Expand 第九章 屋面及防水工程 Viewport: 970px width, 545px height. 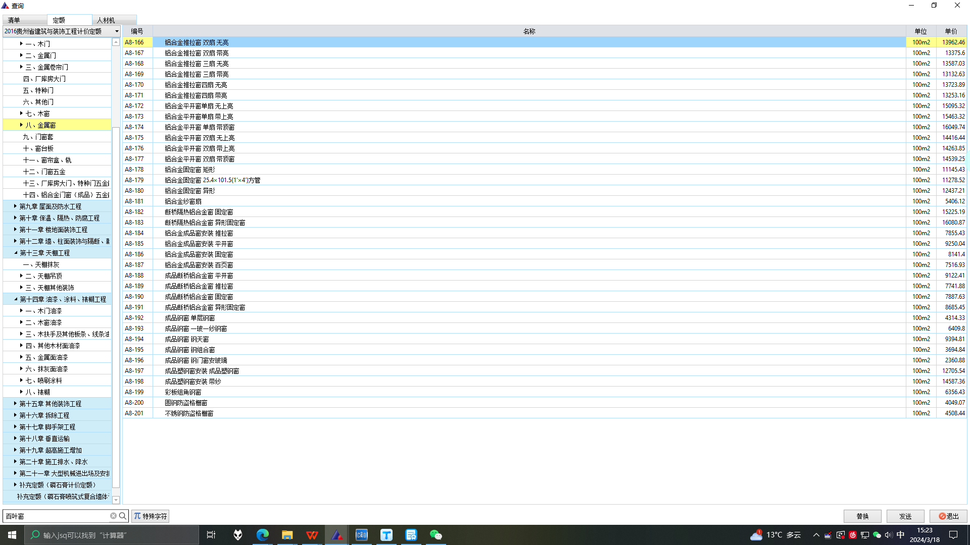tap(15, 206)
